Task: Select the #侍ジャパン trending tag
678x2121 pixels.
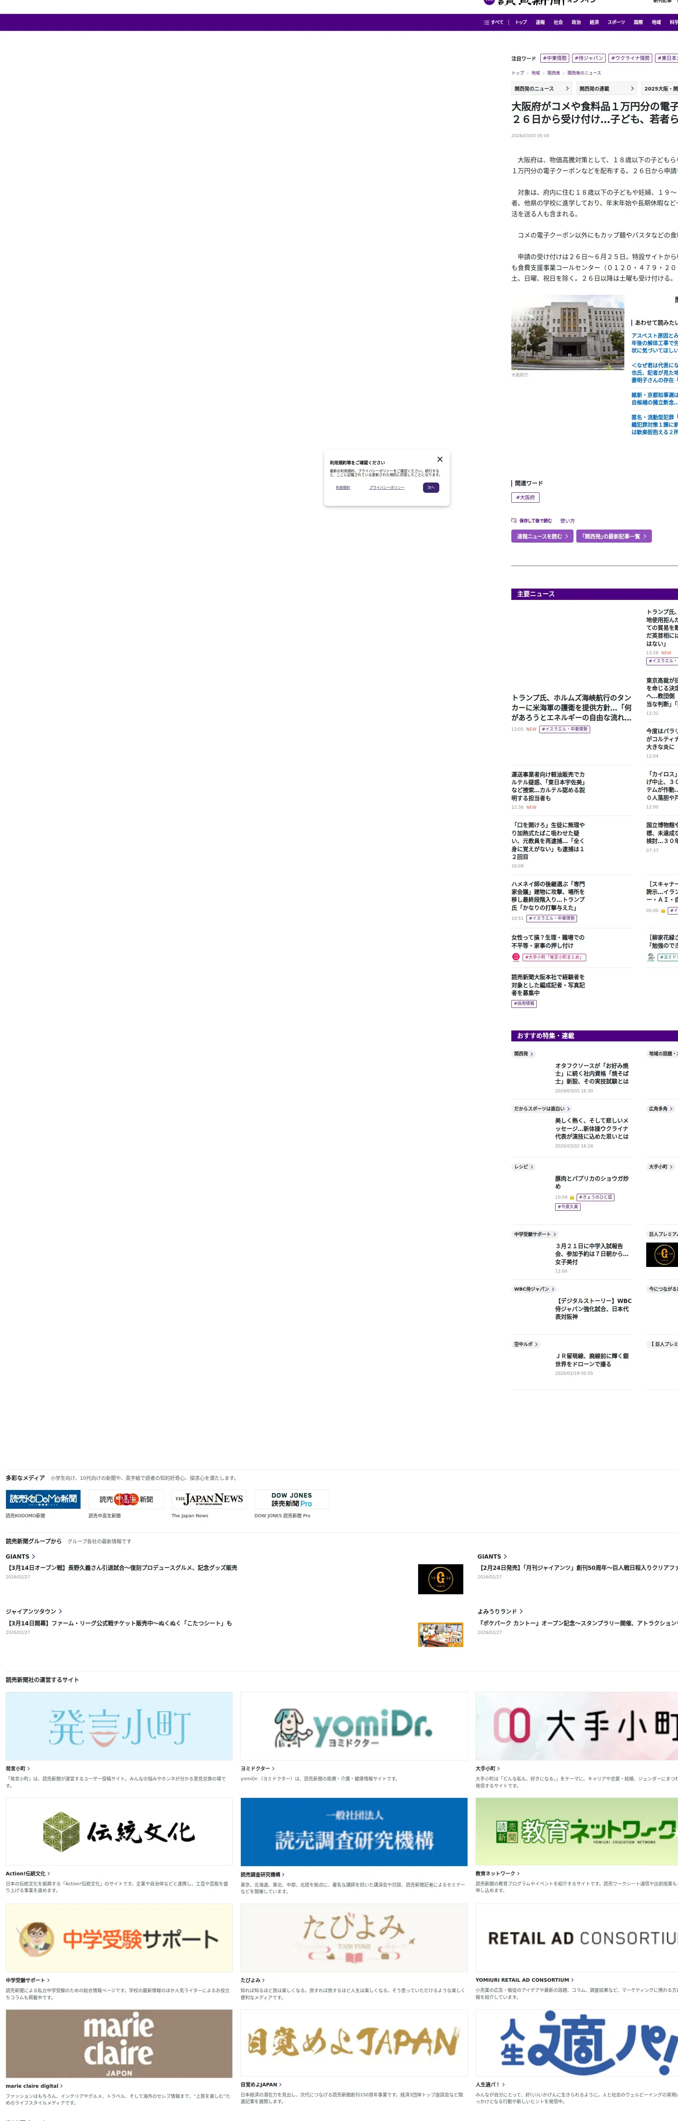Action: click(x=589, y=58)
